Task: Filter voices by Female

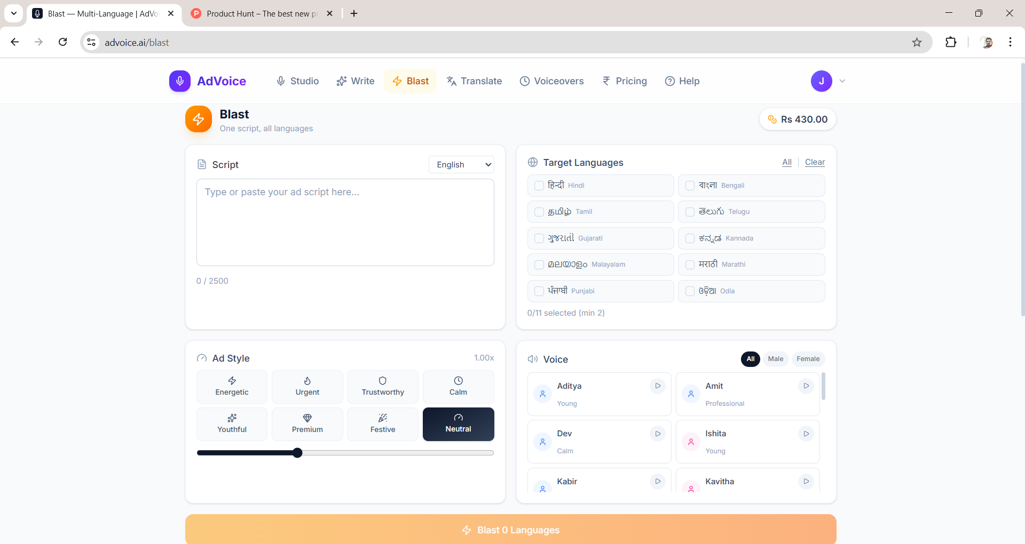Action: point(808,359)
